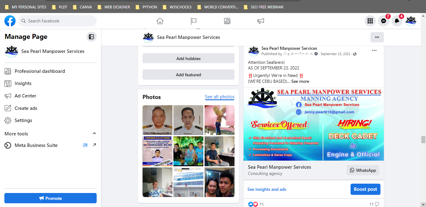Expand post text with See more
Image resolution: width=426 pixels, height=207 pixels.
pyautogui.click(x=300, y=81)
